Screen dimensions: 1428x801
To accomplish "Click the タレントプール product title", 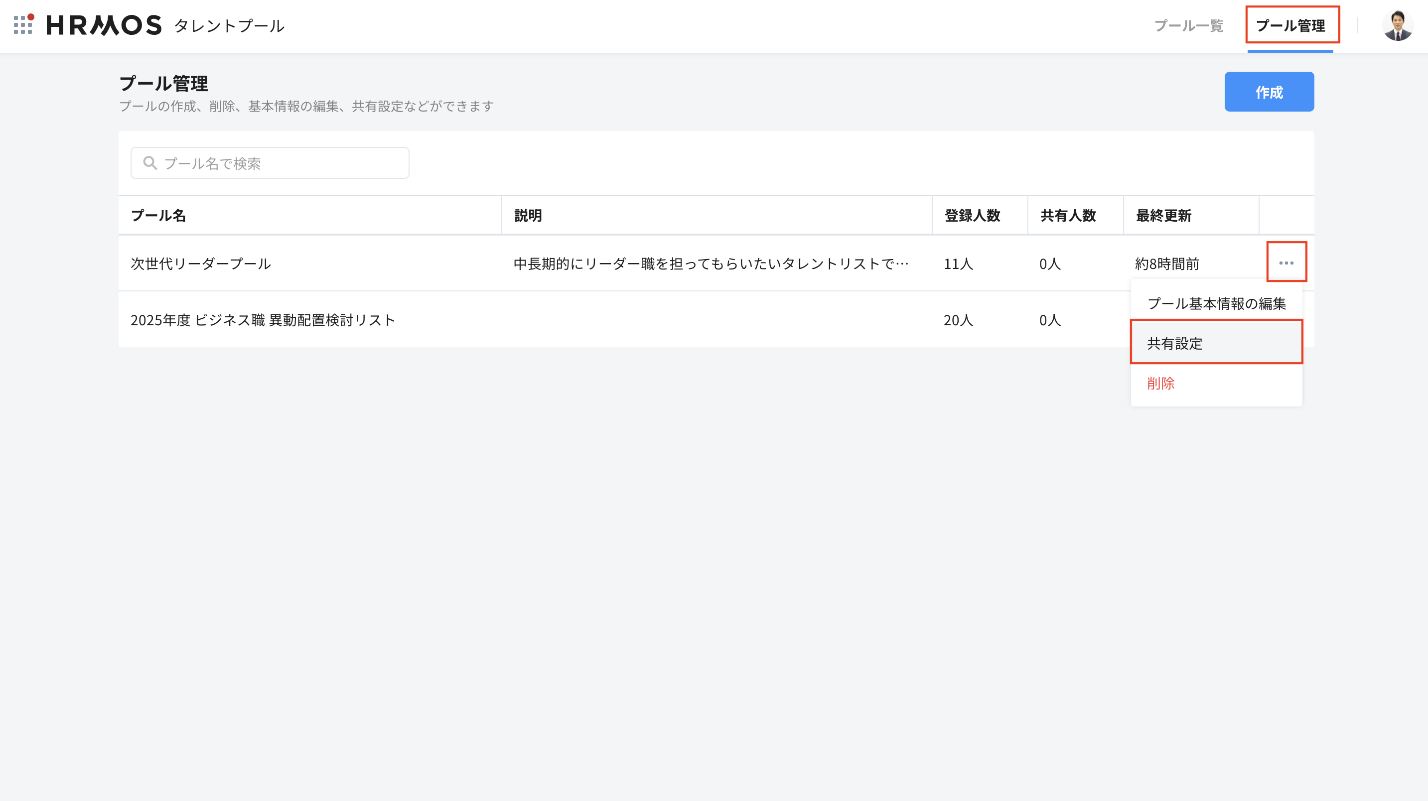I will click(x=229, y=26).
